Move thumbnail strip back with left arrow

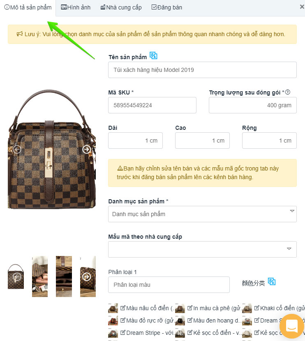(17, 276)
